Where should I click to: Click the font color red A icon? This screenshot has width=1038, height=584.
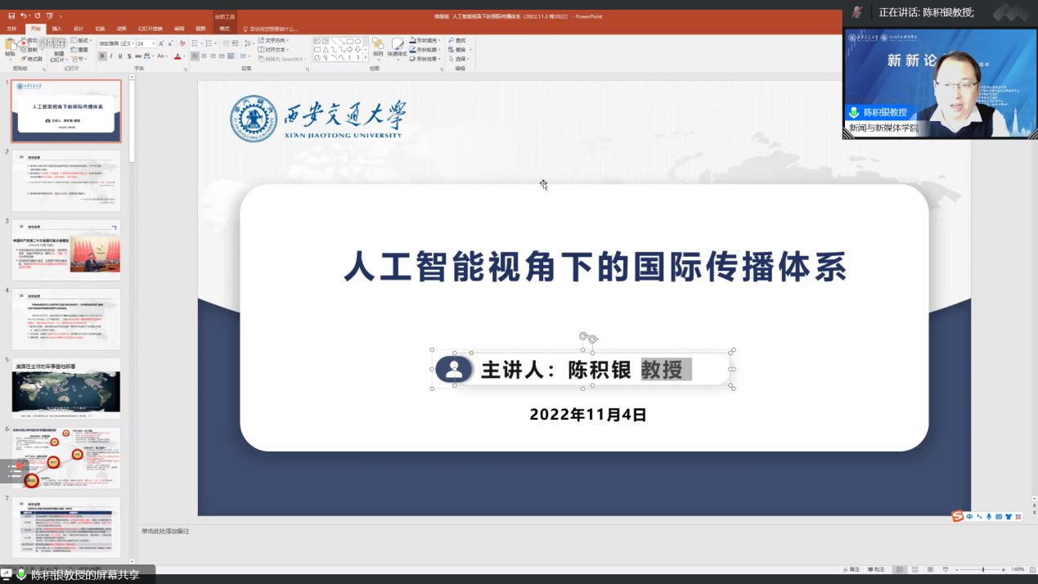(178, 56)
